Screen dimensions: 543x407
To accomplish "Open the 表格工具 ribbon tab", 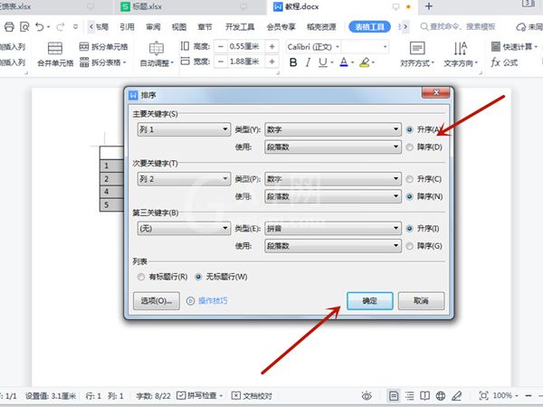I will [x=369, y=26].
